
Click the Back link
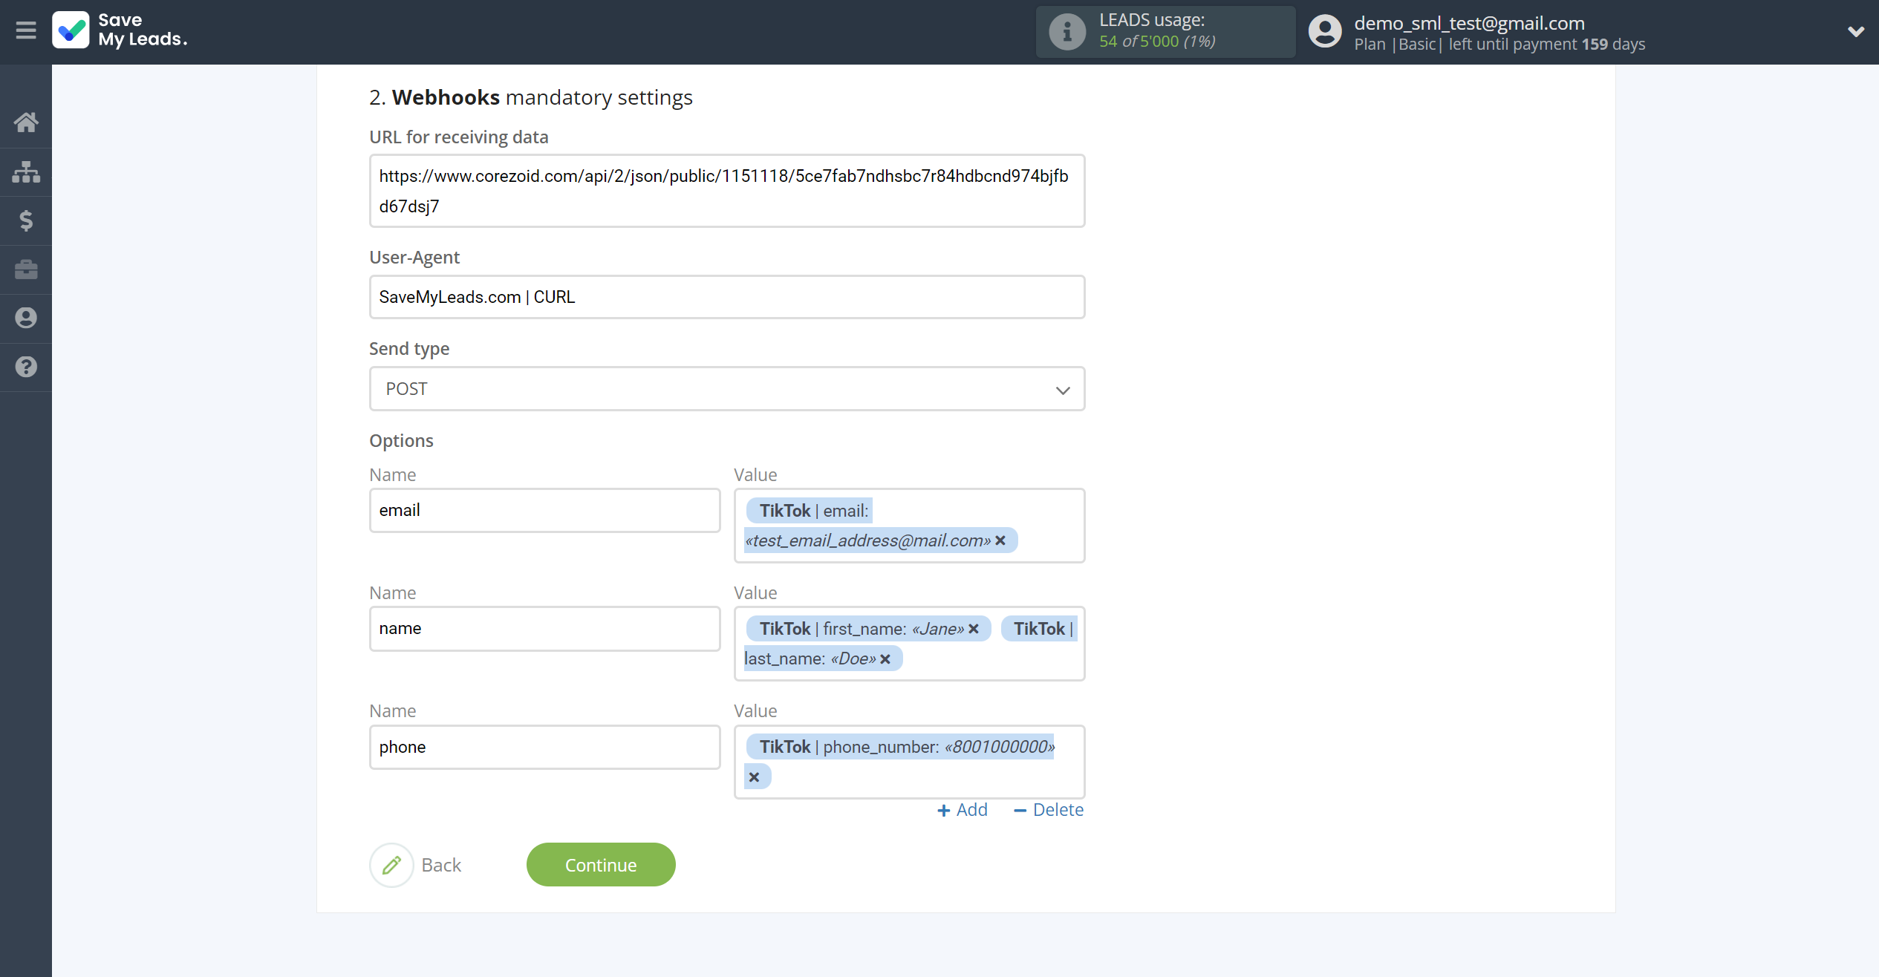(441, 865)
